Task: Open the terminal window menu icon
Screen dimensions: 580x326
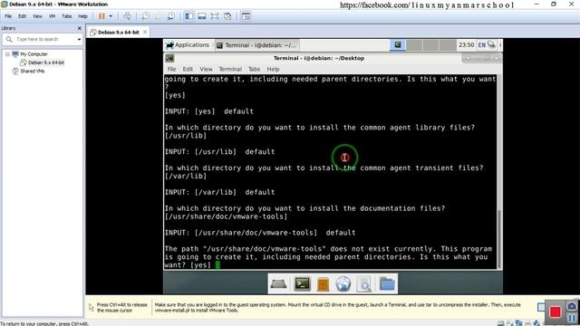Action: pyautogui.click(x=169, y=58)
